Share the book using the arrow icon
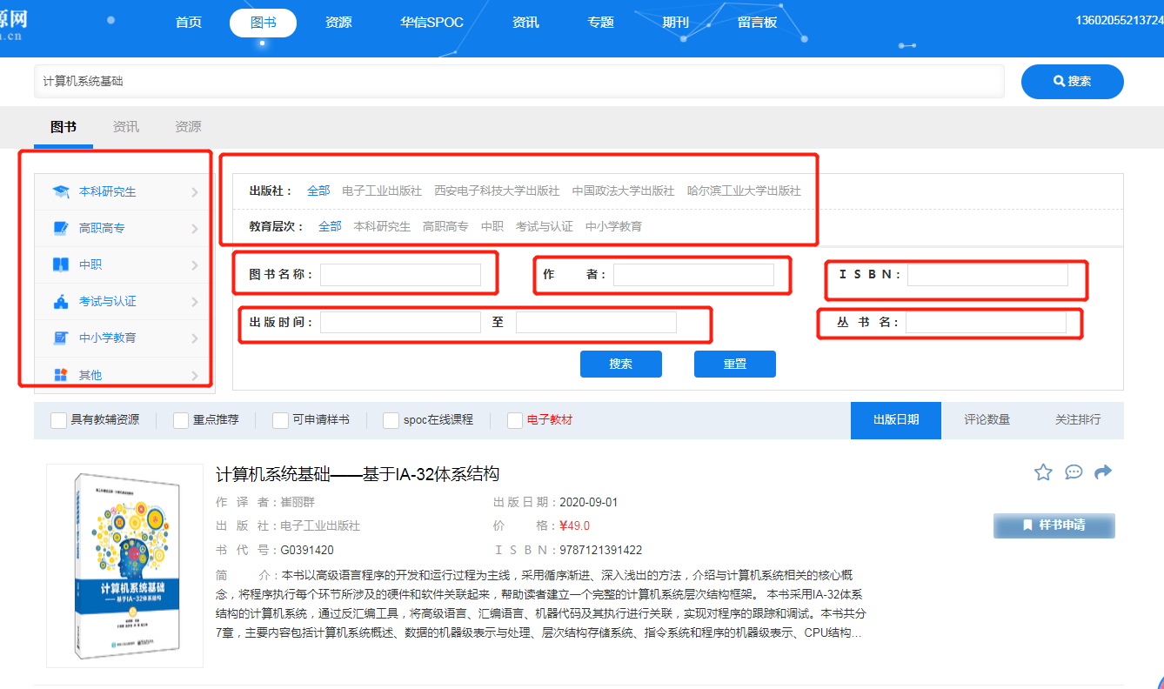This screenshot has height=689, width=1164. (x=1103, y=472)
